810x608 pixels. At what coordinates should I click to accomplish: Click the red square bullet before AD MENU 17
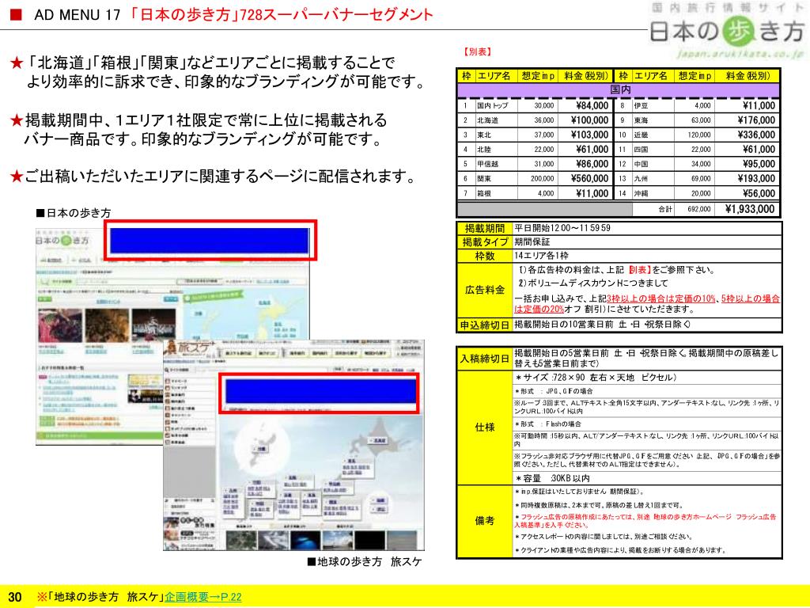pyautogui.click(x=16, y=14)
